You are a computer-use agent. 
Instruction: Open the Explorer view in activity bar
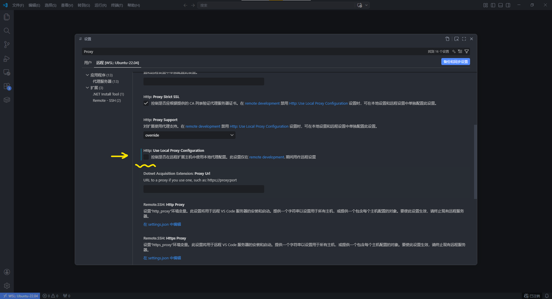(7, 17)
